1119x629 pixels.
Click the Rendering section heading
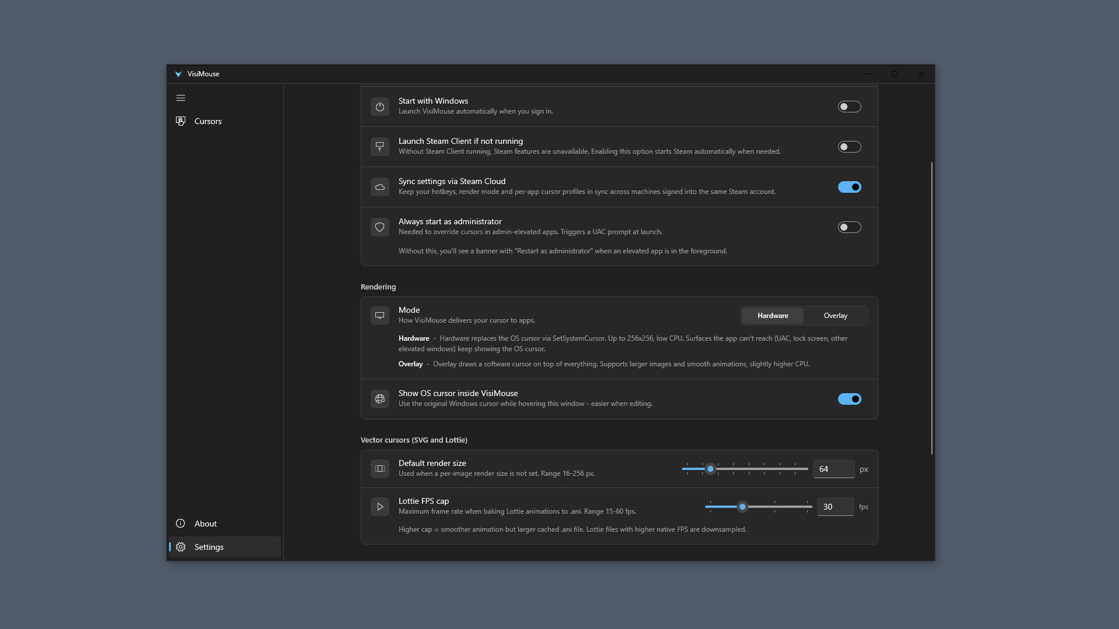click(x=378, y=287)
